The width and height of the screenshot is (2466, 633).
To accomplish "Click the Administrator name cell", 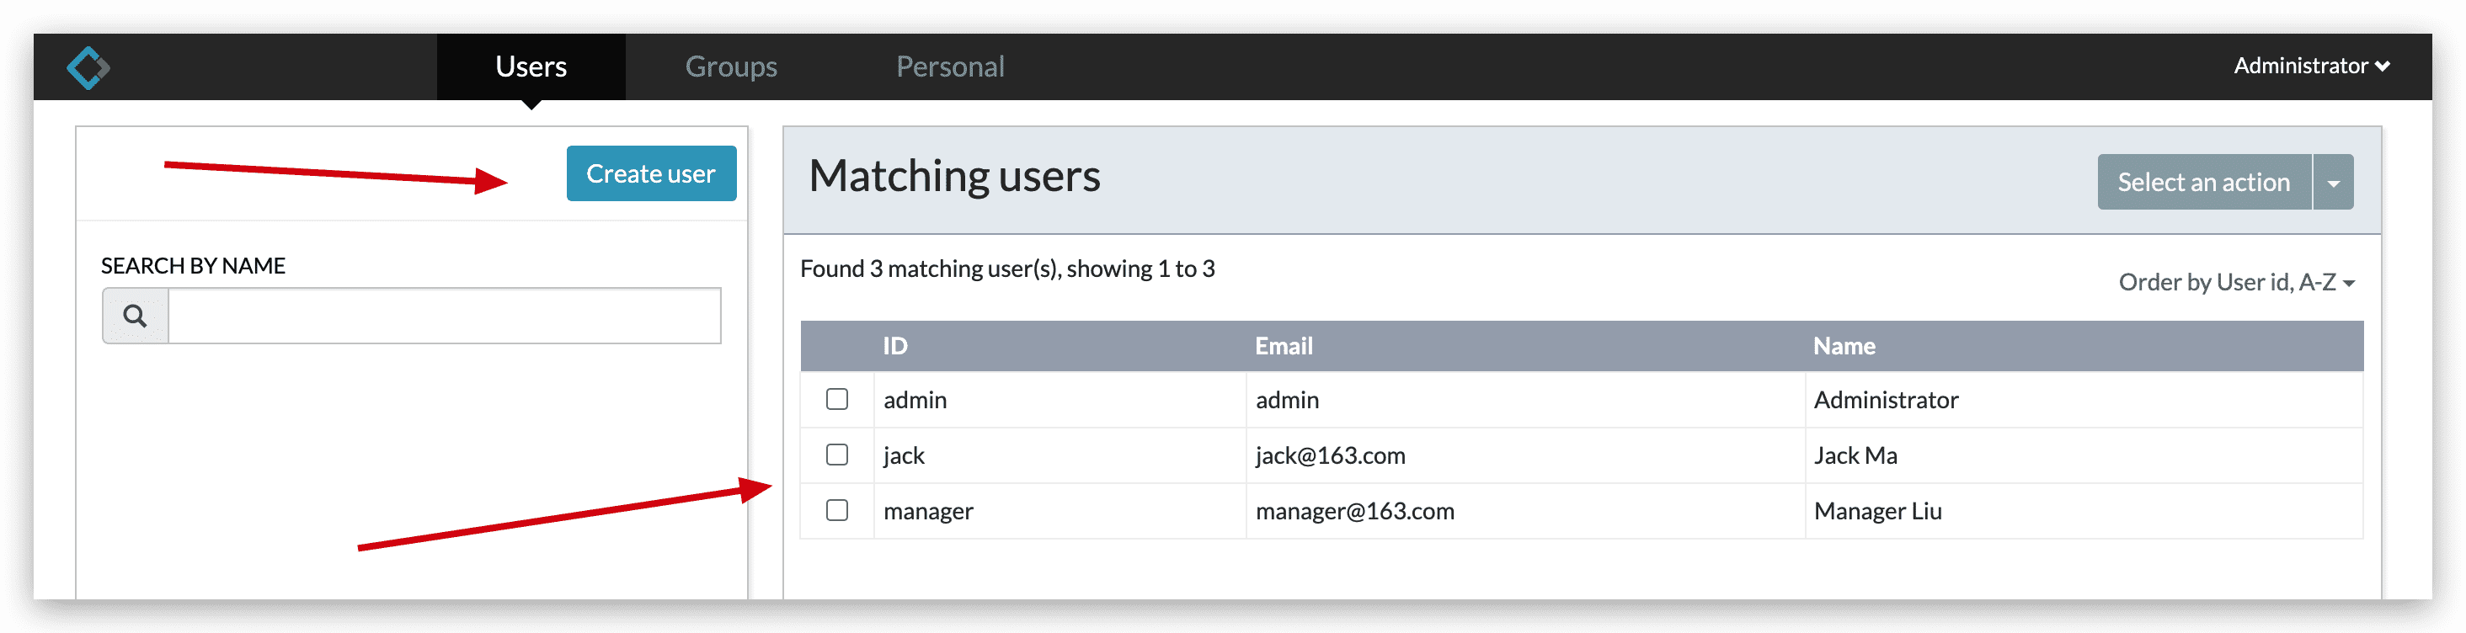I will 2084,400.
